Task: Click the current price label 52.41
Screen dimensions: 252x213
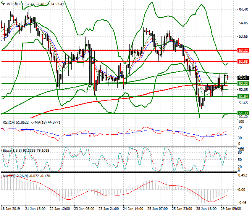Action: 243,78
